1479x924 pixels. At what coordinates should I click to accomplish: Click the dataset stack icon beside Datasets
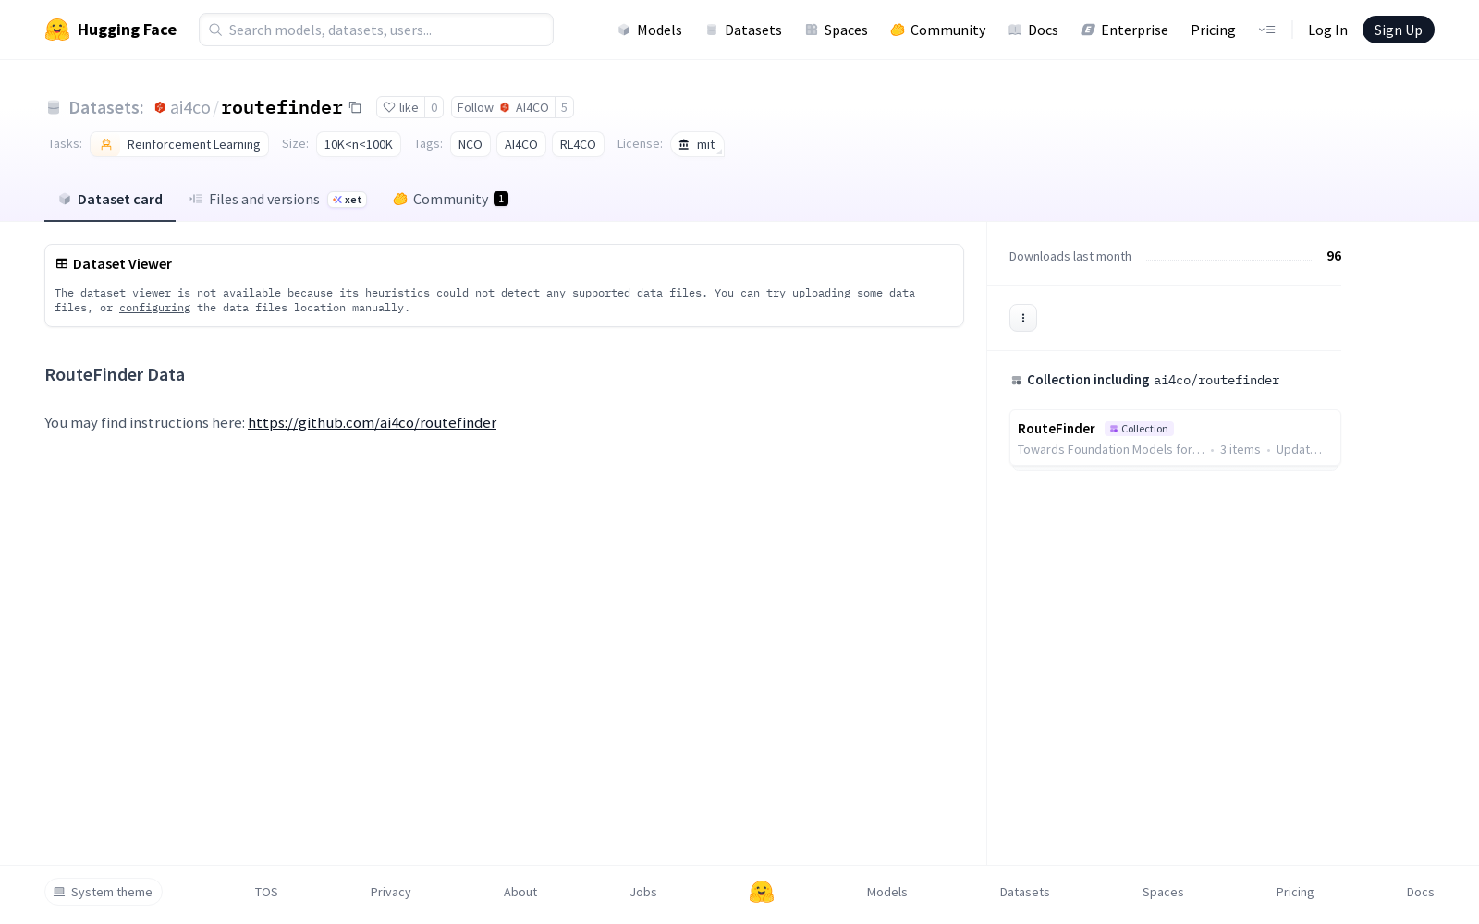click(54, 108)
